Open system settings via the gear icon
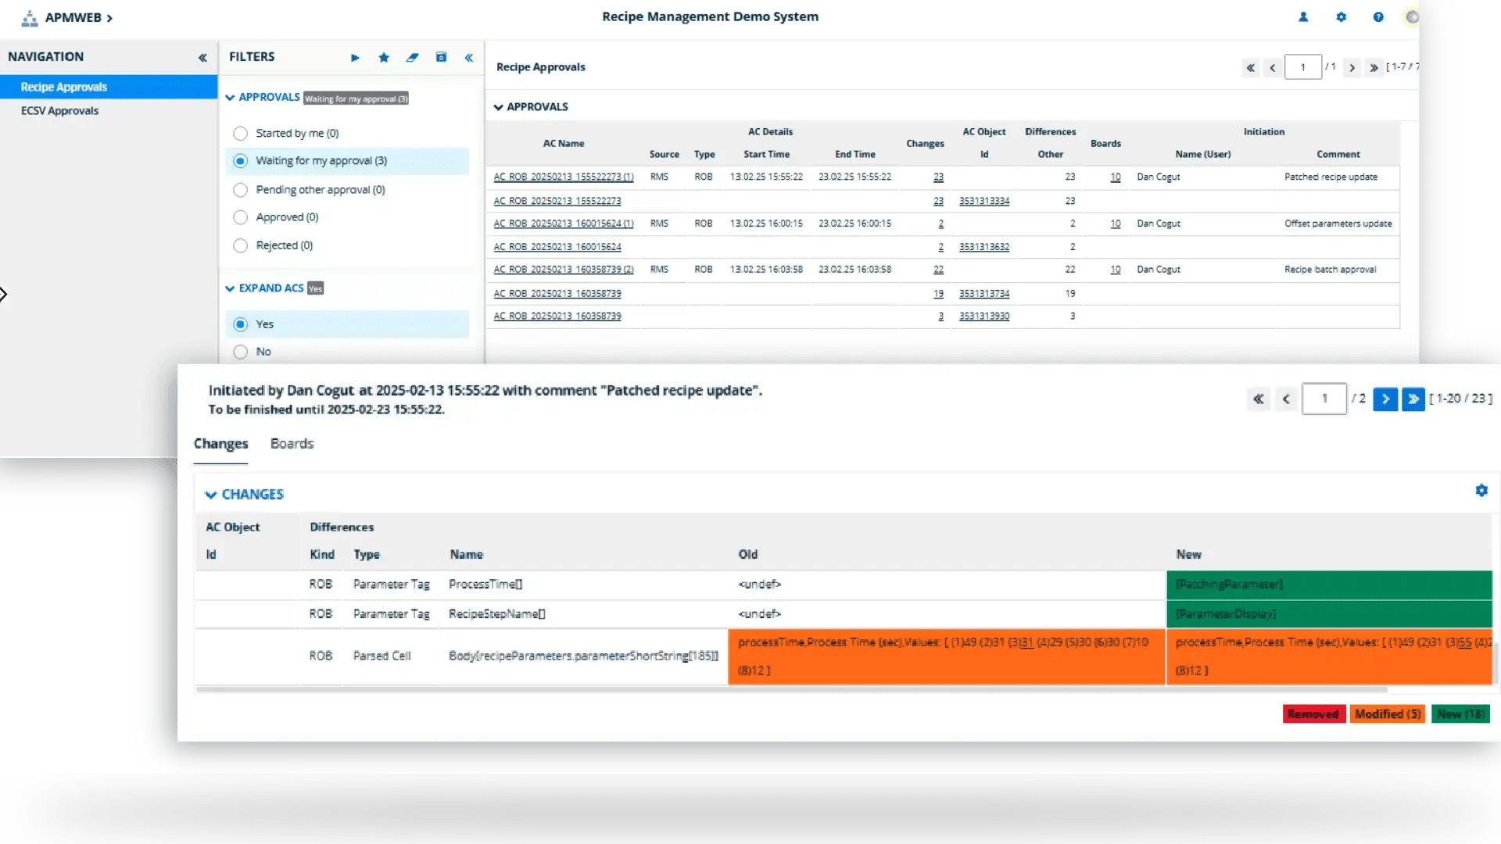The width and height of the screenshot is (1501, 844). point(1342,16)
